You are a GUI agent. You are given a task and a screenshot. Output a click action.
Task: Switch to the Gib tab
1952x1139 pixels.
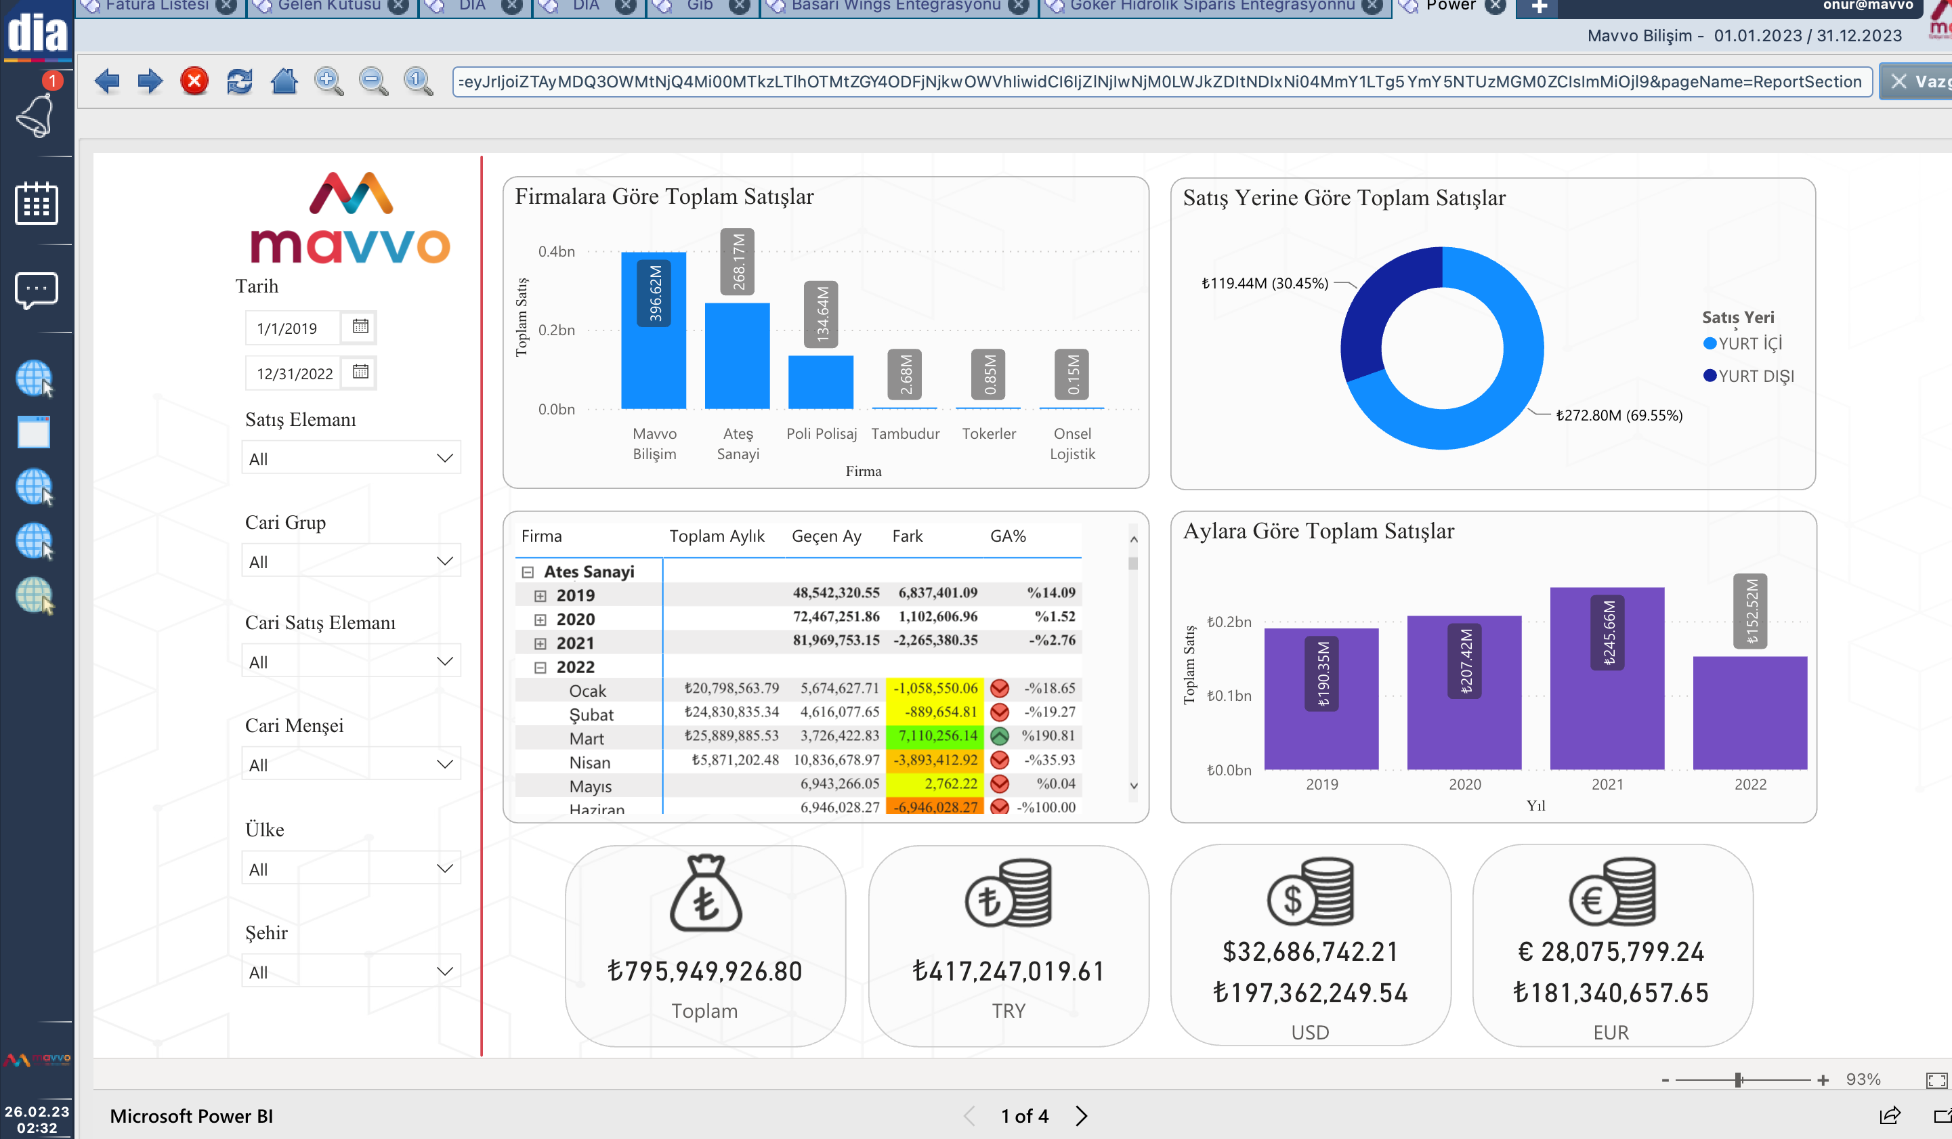(700, 6)
